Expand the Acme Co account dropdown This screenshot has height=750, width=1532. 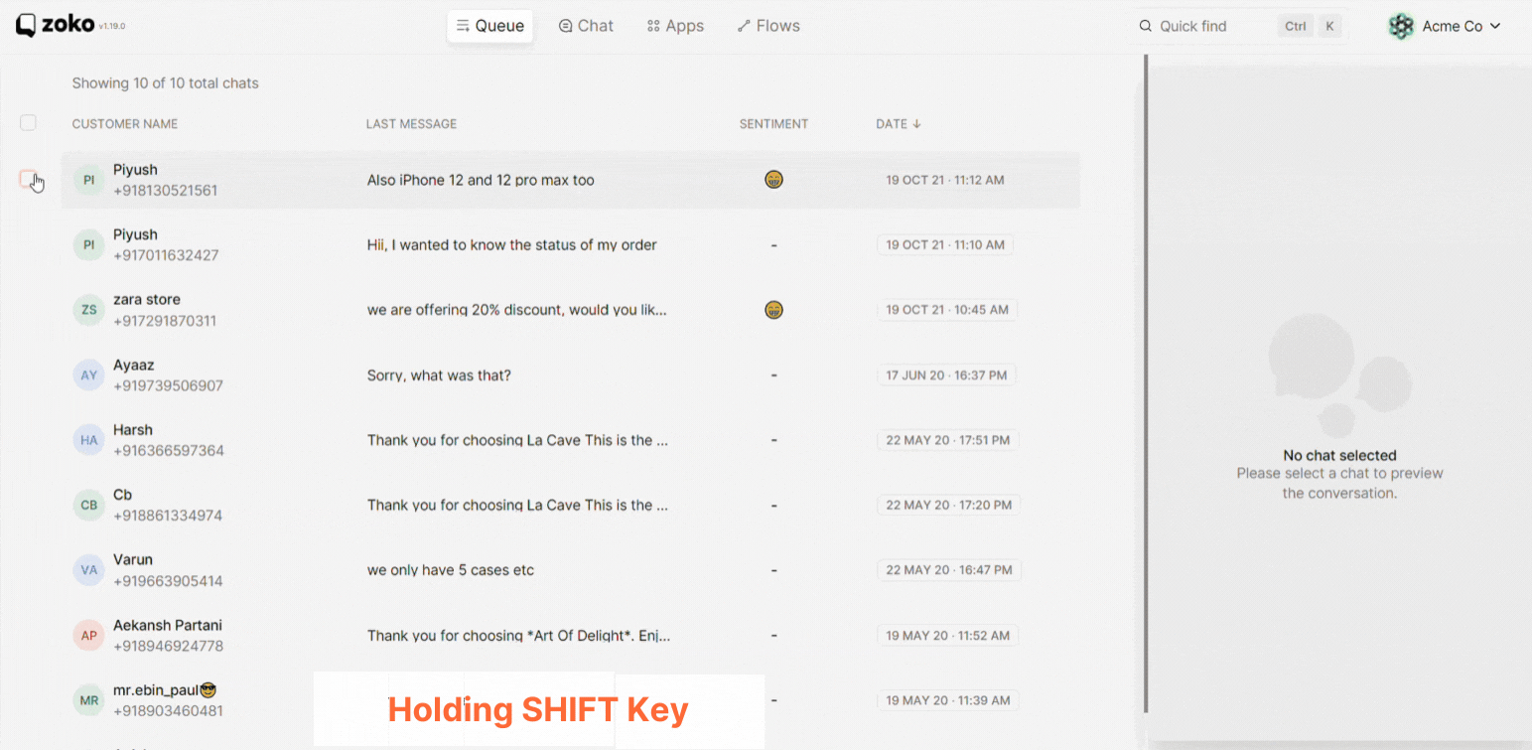[1494, 27]
